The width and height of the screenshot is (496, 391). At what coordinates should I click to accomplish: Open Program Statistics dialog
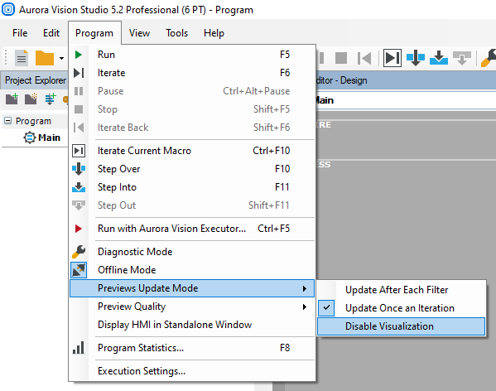[x=192, y=348]
